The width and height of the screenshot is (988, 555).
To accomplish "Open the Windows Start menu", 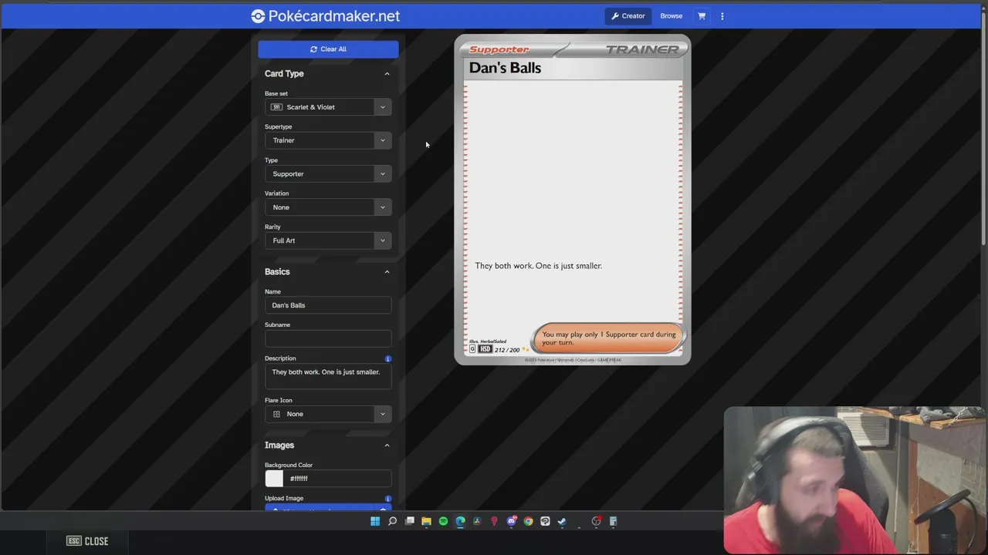I will click(x=375, y=522).
